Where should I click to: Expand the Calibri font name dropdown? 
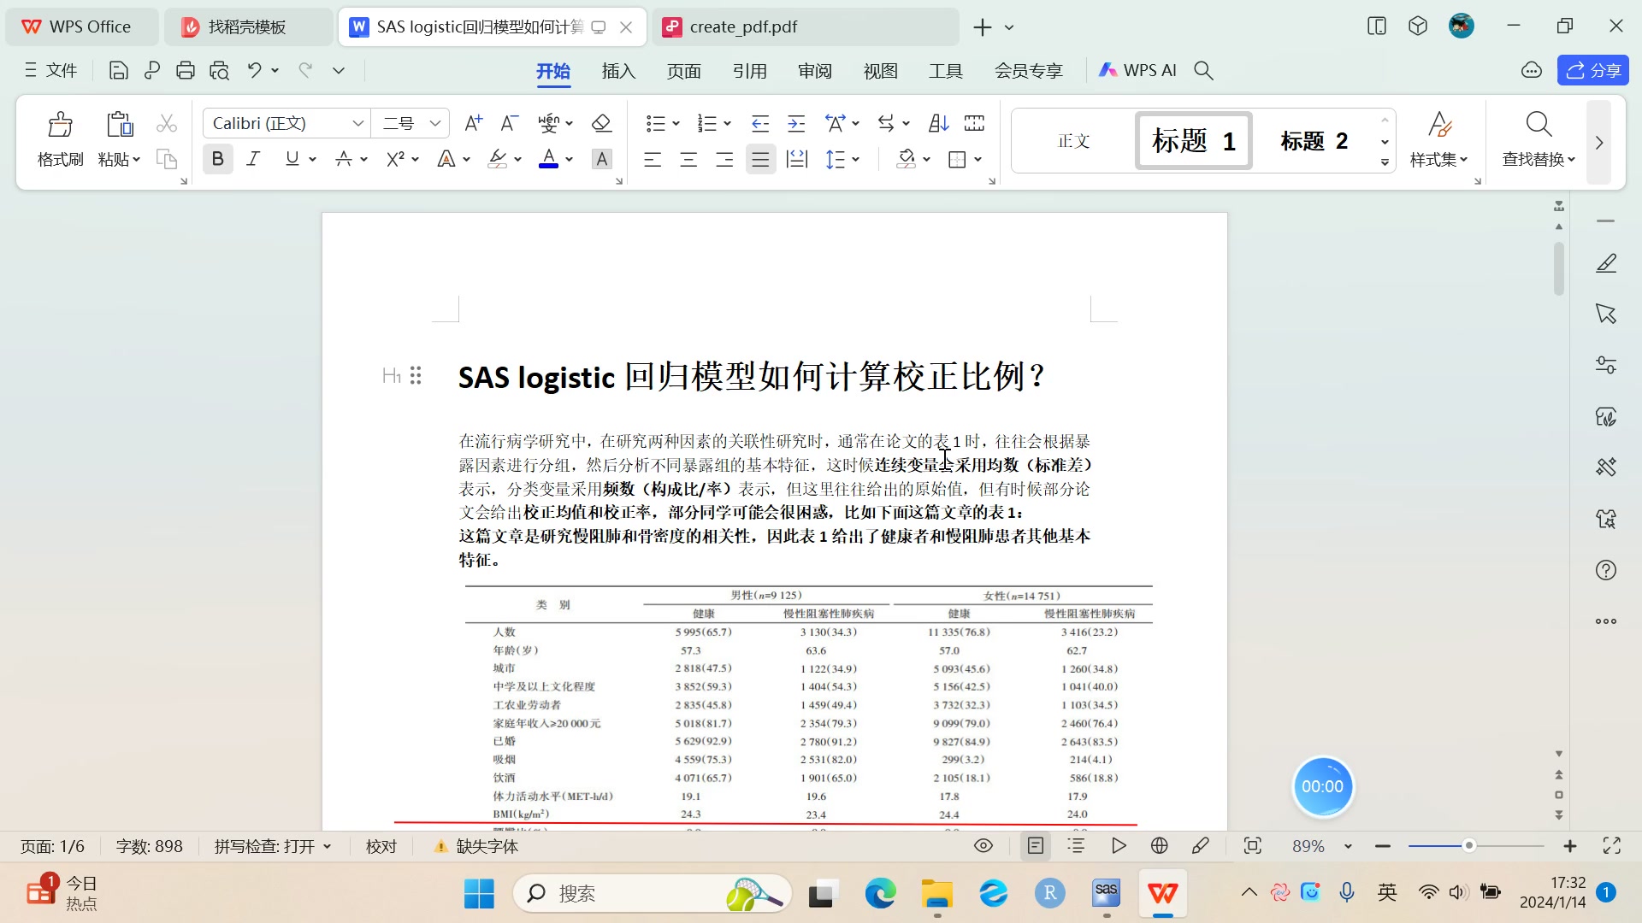point(357,123)
